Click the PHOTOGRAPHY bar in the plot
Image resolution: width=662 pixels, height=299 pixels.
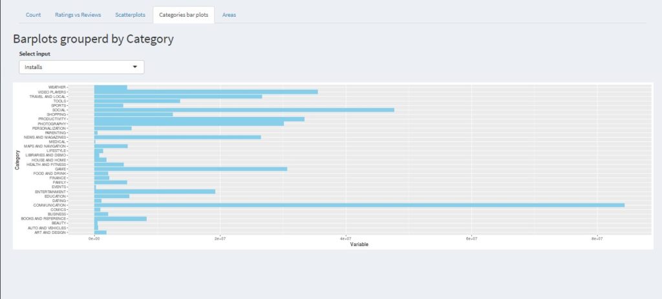(189, 123)
